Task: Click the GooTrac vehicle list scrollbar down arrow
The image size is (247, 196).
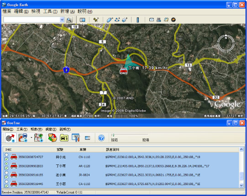Action: [x=241, y=185]
